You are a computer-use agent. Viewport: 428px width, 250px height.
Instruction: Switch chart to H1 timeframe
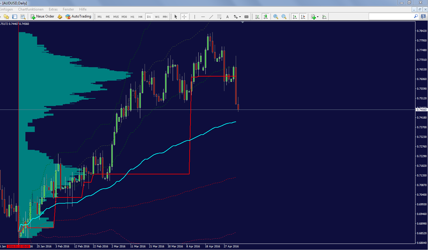click(132, 17)
